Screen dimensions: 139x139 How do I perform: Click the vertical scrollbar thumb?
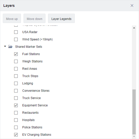click(x=134, y=112)
